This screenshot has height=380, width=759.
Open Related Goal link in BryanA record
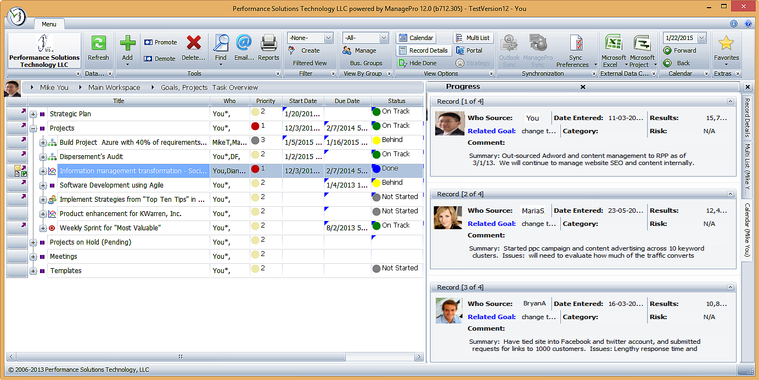[x=492, y=317]
